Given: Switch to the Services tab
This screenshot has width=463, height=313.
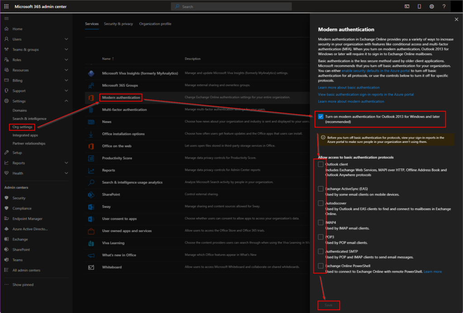Looking at the screenshot, I should pyautogui.click(x=92, y=24).
